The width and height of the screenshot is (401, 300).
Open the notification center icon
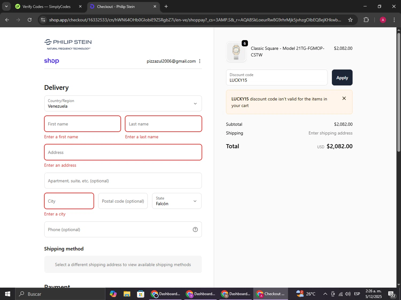click(x=392, y=294)
